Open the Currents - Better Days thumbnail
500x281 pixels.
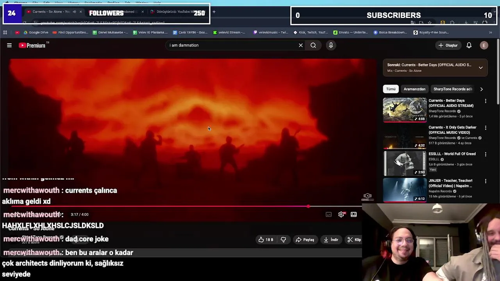coord(405,110)
